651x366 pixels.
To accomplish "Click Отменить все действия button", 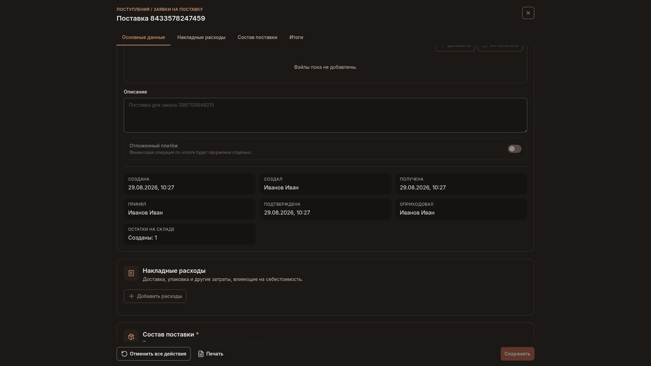I will tap(154, 354).
